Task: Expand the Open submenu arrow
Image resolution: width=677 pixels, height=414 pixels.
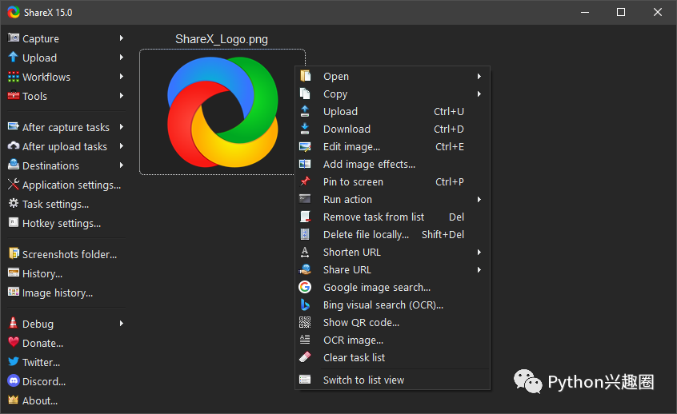Action: point(479,77)
